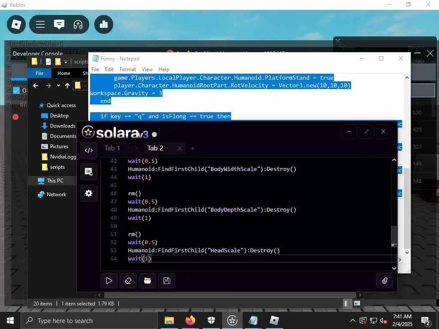
Task: Open Format menu in Notepad
Action: pyautogui.click(x=128, y=69)
